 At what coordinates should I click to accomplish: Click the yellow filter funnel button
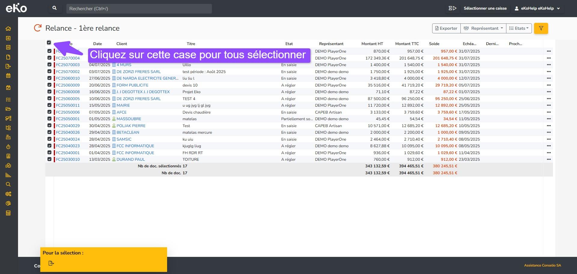541,28
